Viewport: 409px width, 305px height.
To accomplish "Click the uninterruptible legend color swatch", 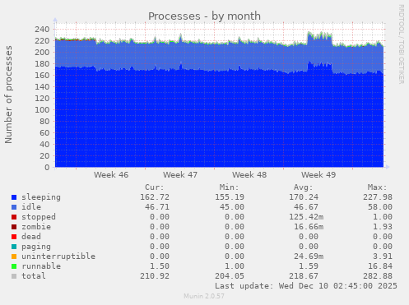I will (x=14, y=256).
